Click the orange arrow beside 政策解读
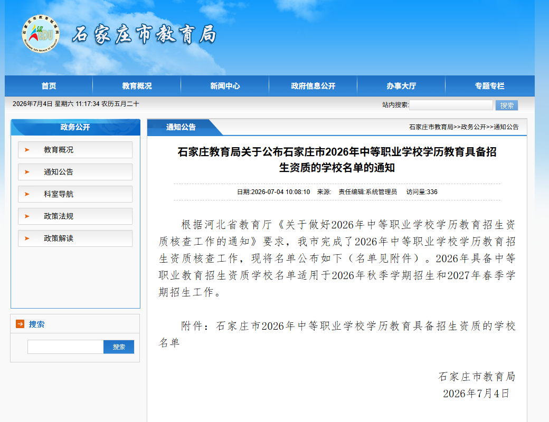Image resolution: width=549 pixels, height=422 pixels. [27, 238]
